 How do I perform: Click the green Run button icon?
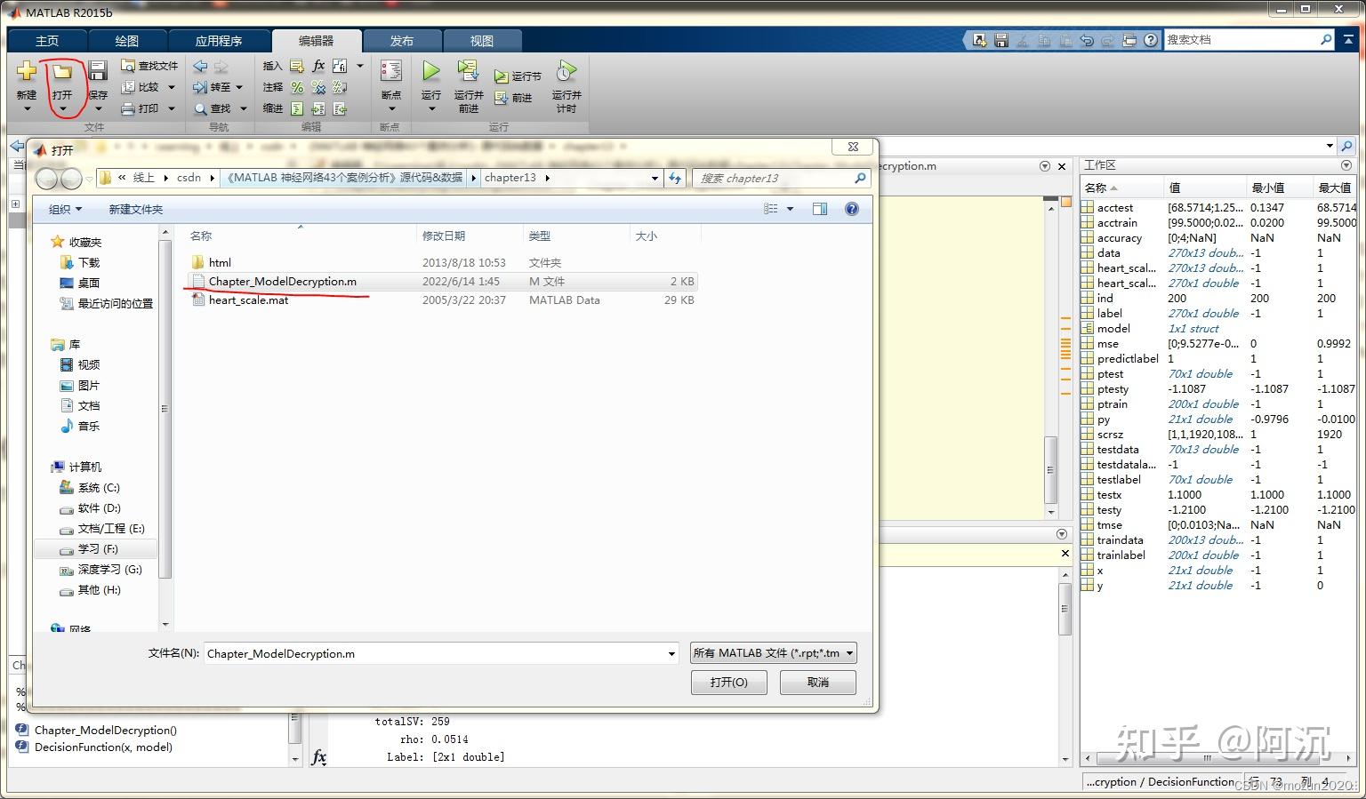click(x=430, y=70)
